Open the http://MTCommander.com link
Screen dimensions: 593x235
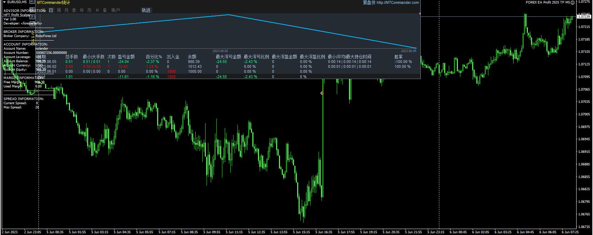click(x=398, y=2)
